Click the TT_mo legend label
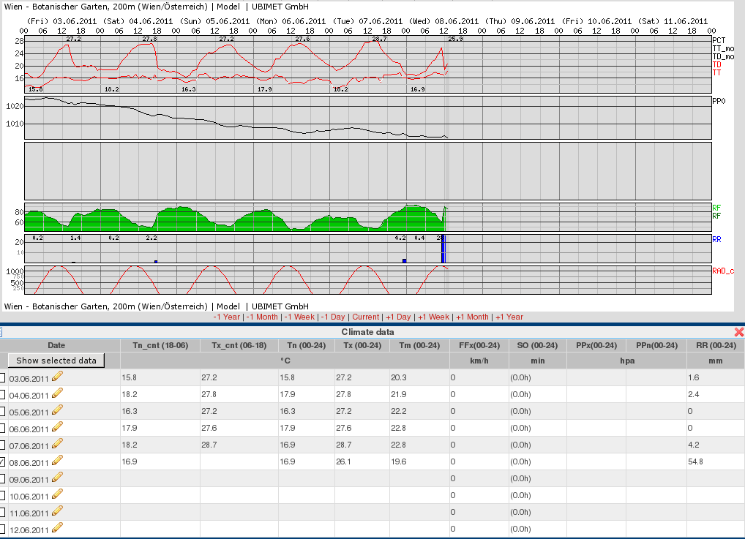This screenshot has height=539, width=745. point(723,48)
